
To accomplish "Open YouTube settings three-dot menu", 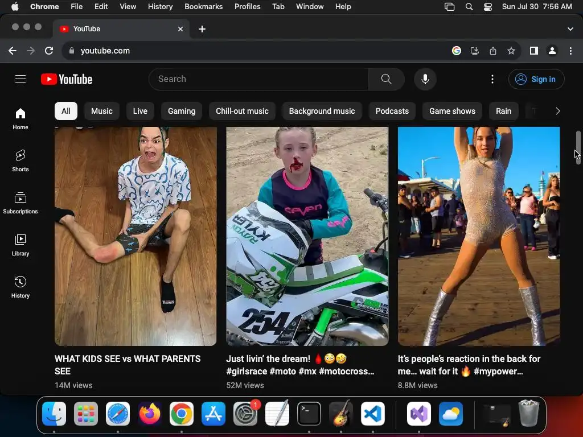I will (492, 79).
